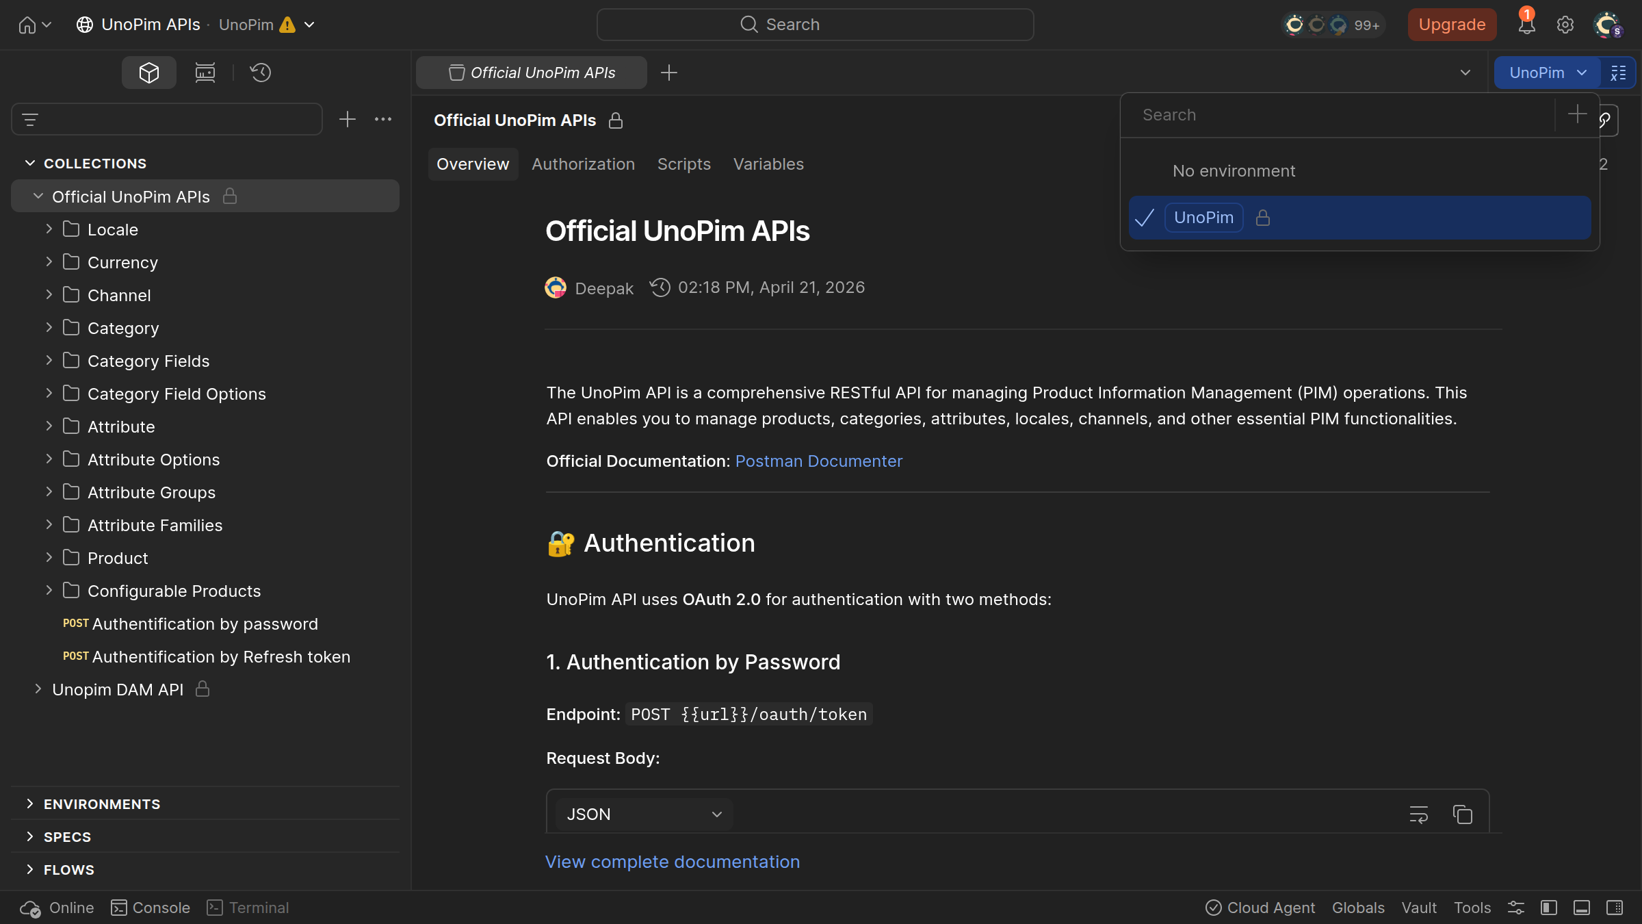Viewport: 1642px width, 924px height.
Task: Switch to the Scripts tab
Action: click(x=684, y=164)
